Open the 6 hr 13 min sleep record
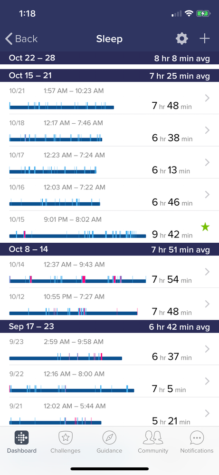 coord(109,162)
